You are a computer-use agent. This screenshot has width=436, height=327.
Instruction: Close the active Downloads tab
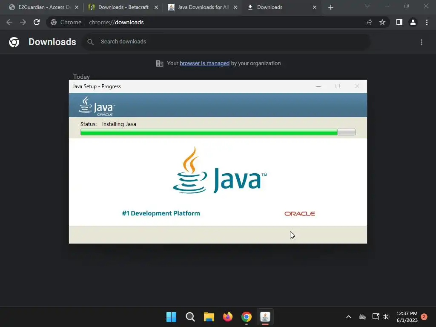pyautogui.click(x=315, y=7)
